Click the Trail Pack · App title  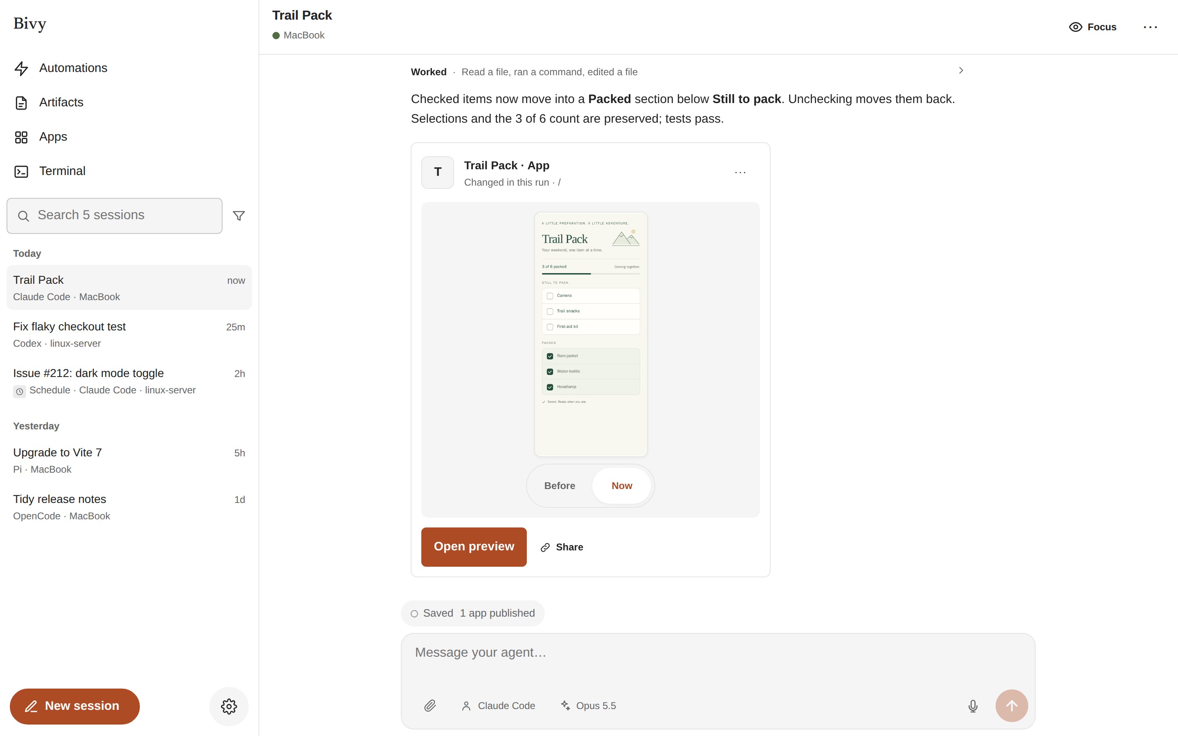pos(506,166)
